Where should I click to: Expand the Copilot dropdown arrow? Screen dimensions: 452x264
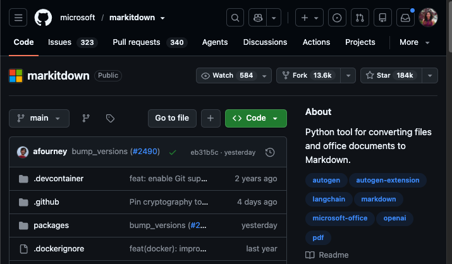coord(274,18)
